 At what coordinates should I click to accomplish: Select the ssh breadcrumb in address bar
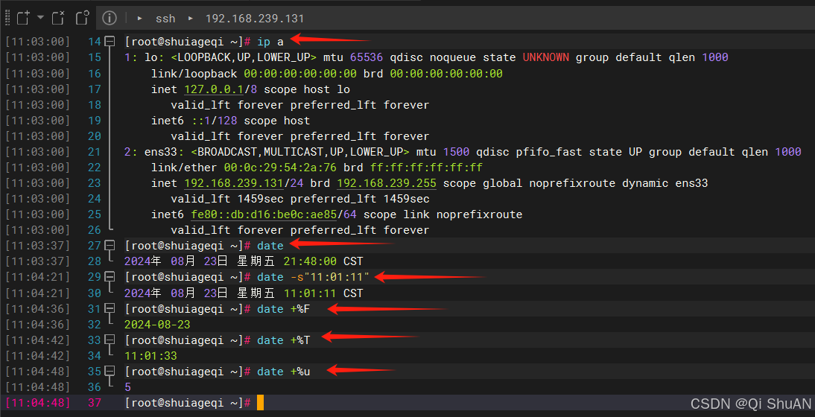[165, 19]
